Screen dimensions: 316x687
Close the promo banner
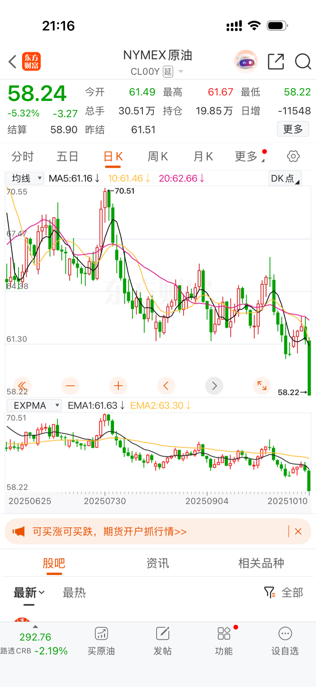298,531
